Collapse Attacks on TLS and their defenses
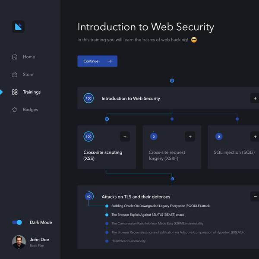 255,196
